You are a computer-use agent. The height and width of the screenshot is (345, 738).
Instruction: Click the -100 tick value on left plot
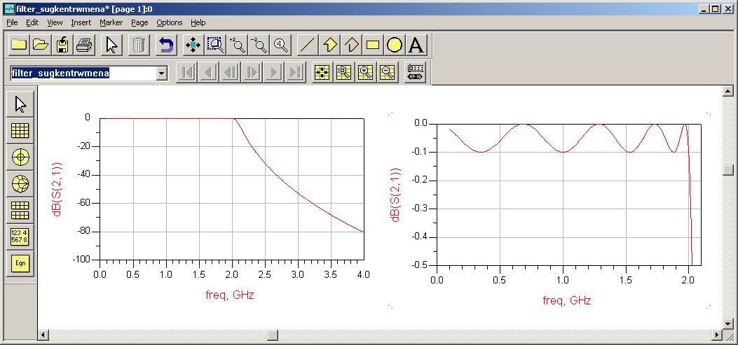point(81,260)
